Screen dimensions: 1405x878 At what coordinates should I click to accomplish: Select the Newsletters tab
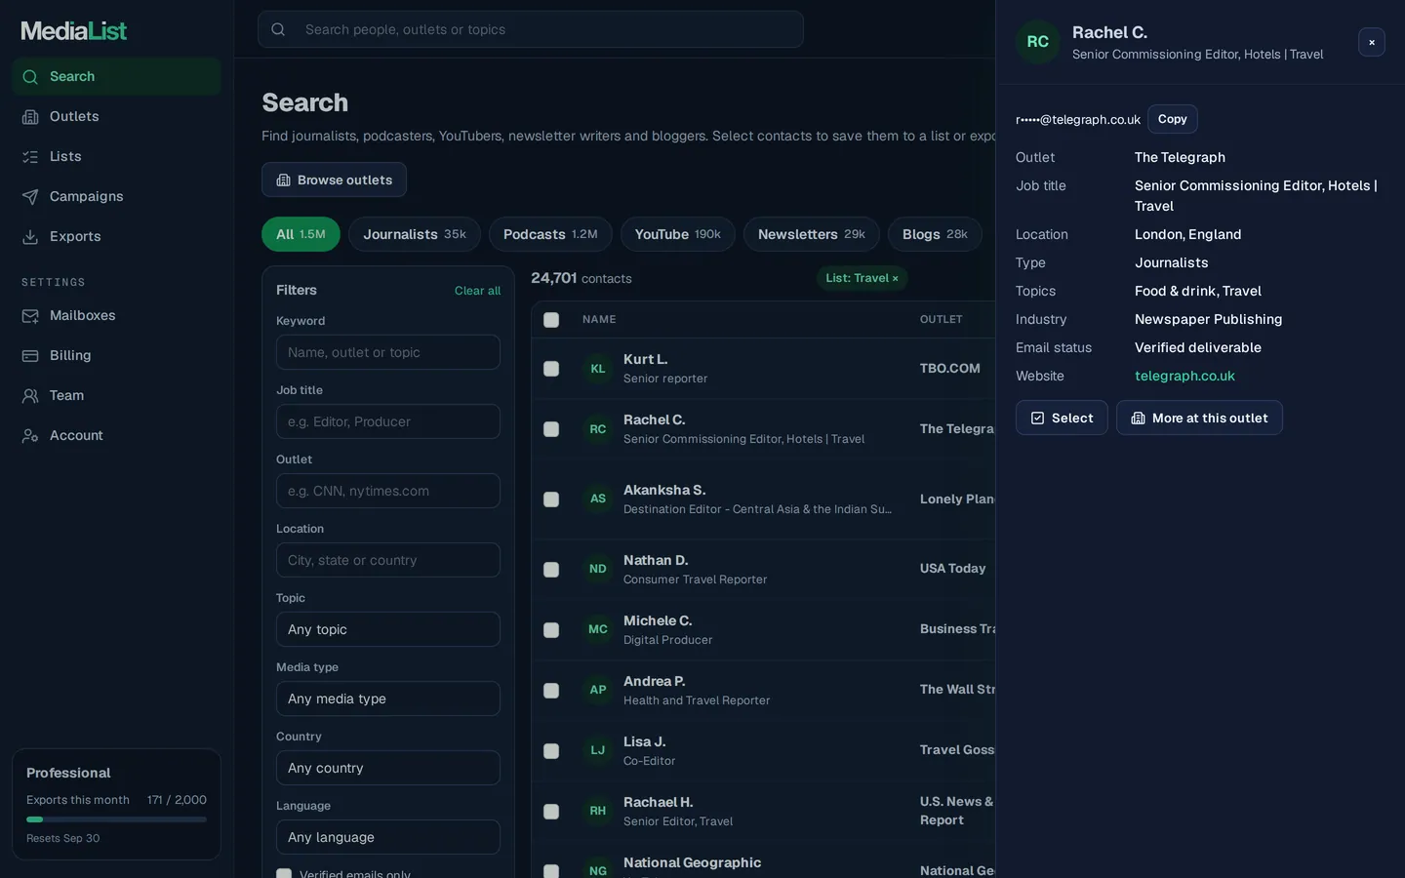click(x=812, y=234)
